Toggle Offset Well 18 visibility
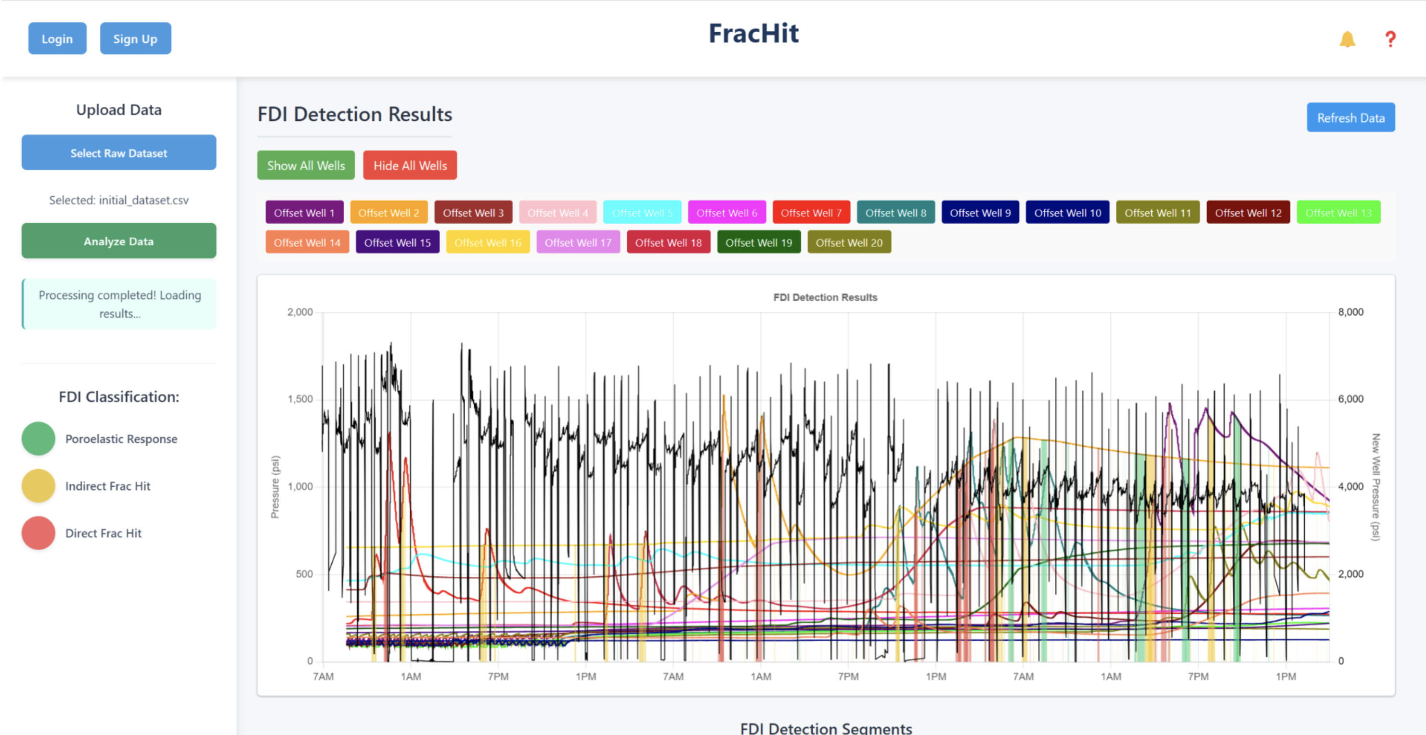Image resolution: width=1426 pixels, height=735 pixels. pyautogui.click(x=669, y=242)
